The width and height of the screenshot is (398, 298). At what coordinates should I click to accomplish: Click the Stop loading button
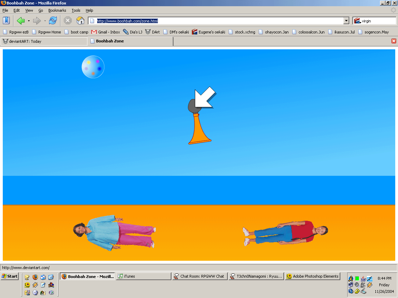[x=67, y=21]
